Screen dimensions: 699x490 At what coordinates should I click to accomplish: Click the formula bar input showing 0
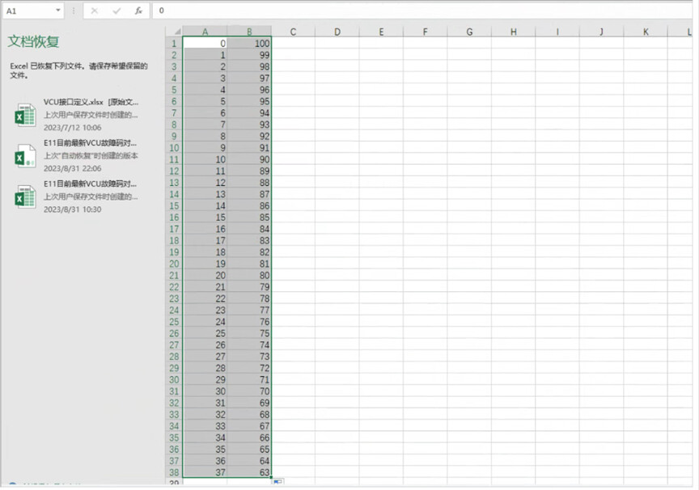(x=422, y=11)
